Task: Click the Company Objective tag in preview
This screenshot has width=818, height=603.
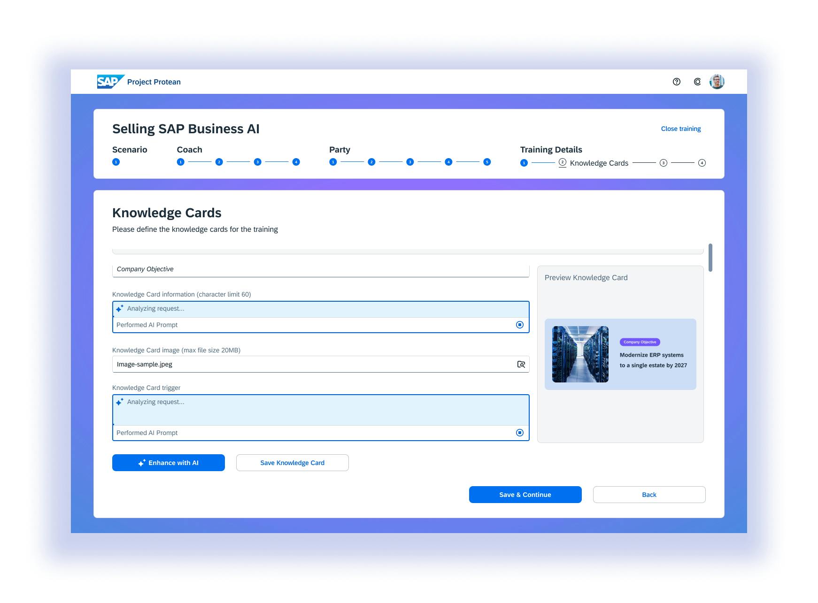Action: pos(640,342)
